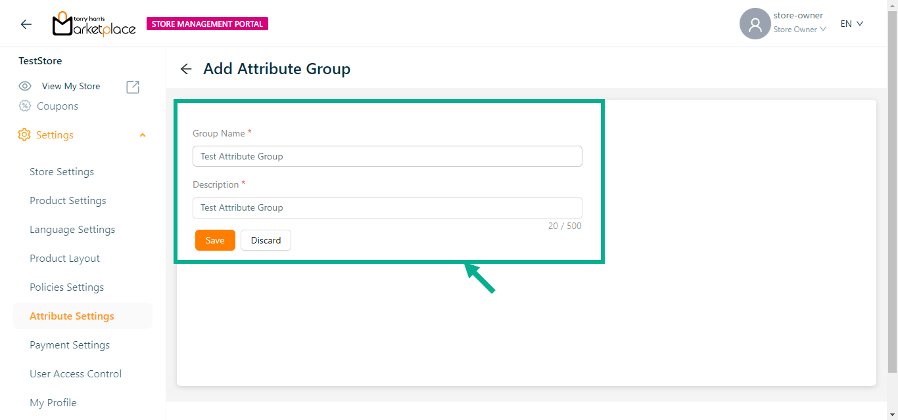Click the top-left back arrow icon

pyautogui.click(x=26, y=24)
